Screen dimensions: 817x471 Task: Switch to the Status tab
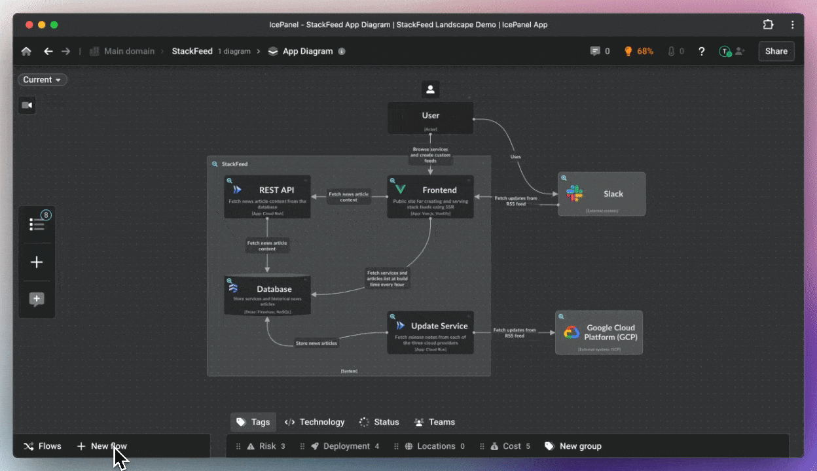(x=379, y=422)
